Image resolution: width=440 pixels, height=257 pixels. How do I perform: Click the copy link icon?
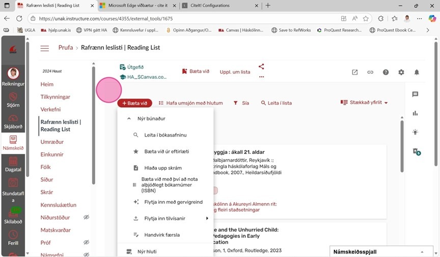pyautogui.click(x=370, y=72)
